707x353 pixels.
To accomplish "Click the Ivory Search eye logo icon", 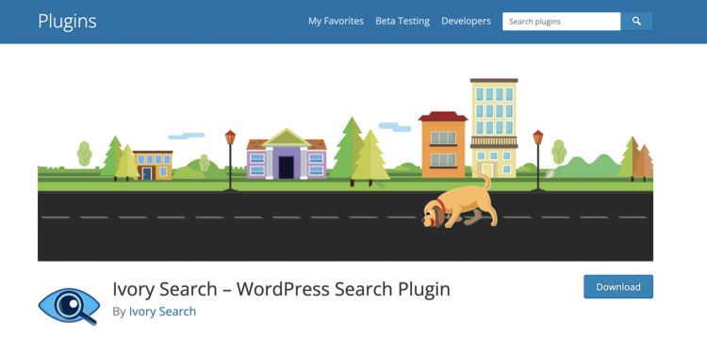I will 69,306.
